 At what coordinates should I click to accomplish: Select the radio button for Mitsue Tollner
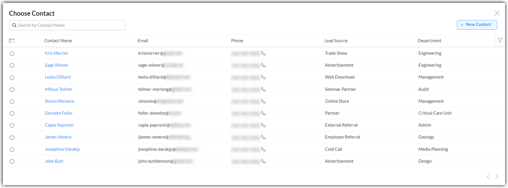click(x=12, y=90)
